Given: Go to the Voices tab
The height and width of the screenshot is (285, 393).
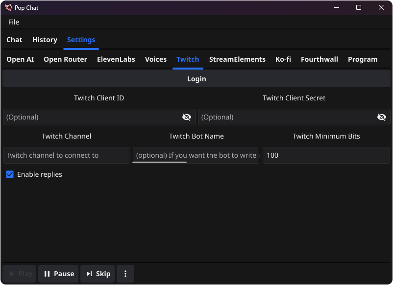Looking at the screenshot, I should tap(155, 59).
